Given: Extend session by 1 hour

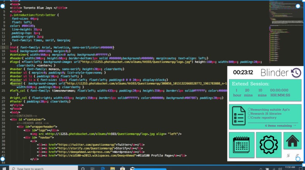Looking at the screenshot, I should [237, 93].
